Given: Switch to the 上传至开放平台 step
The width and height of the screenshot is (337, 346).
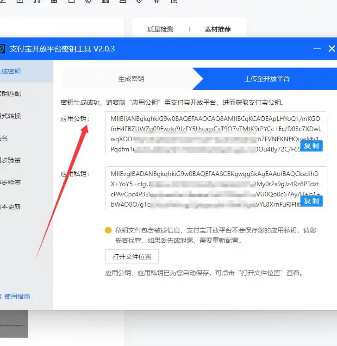Looking at the screenshot, I should pyautogui.click(x=267, y=79).
